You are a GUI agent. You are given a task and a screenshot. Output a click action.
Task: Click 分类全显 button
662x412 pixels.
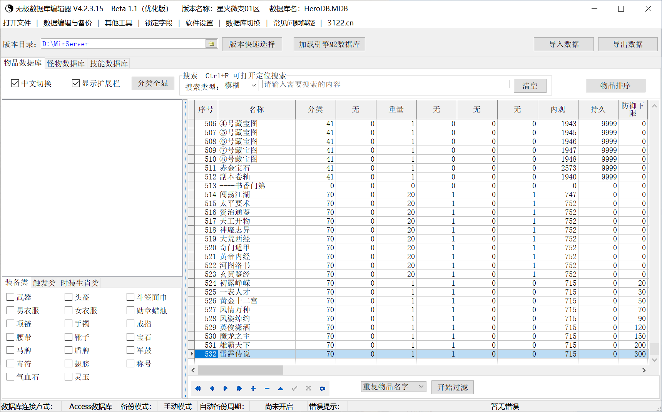[153, 83]
